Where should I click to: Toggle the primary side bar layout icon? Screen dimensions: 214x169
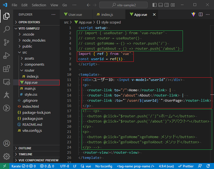pyautogui.click(x=154, y=5)
